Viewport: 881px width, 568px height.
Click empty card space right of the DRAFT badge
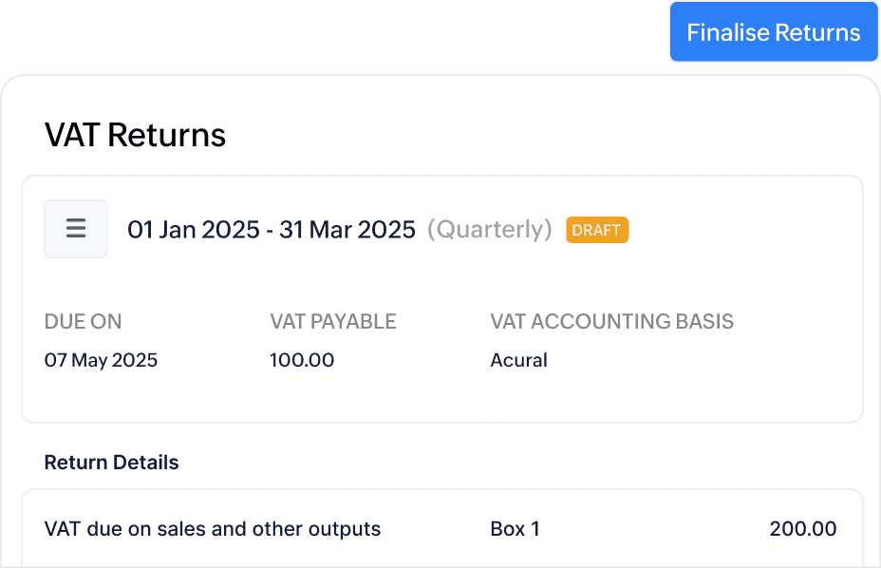(740, 230)
